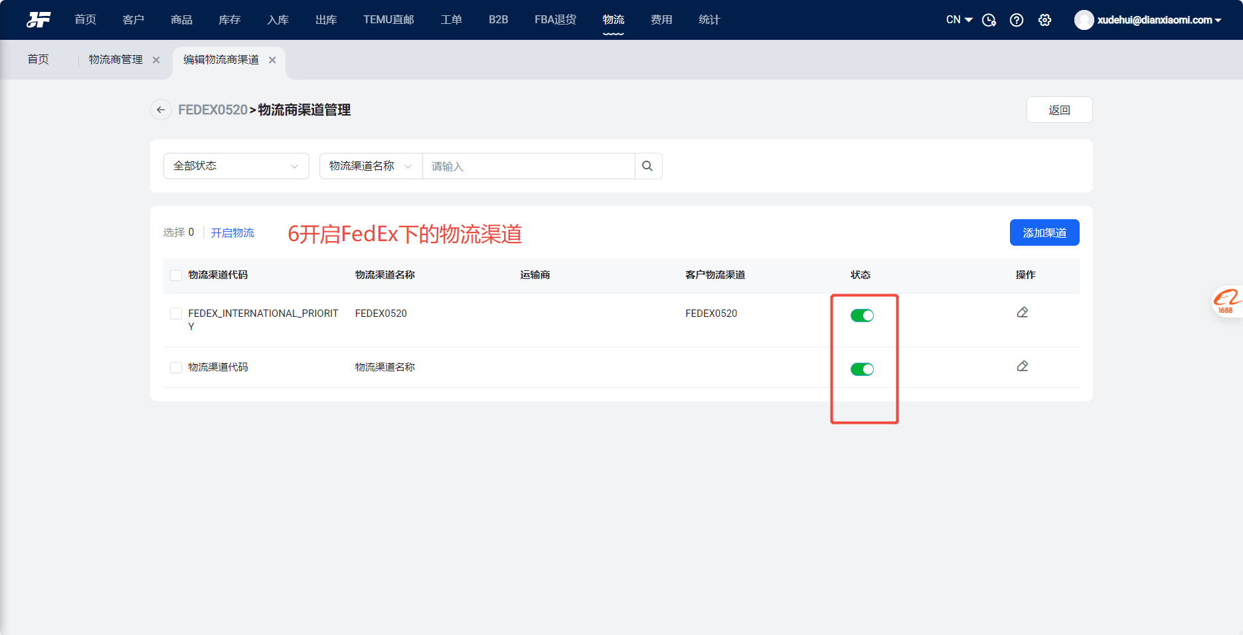
Task: Click the 物流渠道代码 table column header
Action: 218,275
